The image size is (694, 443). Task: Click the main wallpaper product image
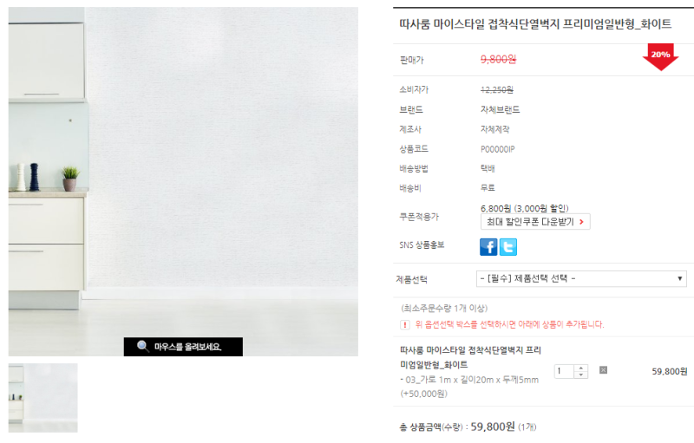tap(183, 181)
